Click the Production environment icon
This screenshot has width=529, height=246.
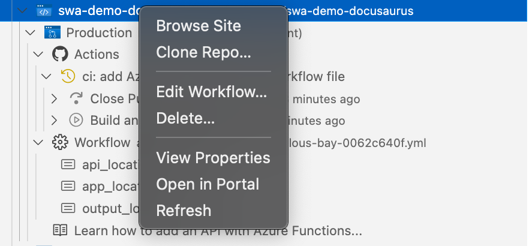pyautogui.click(x=52, y=32)
